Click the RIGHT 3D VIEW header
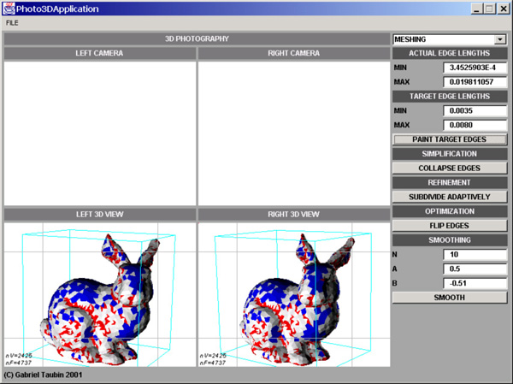 [294, 215]
